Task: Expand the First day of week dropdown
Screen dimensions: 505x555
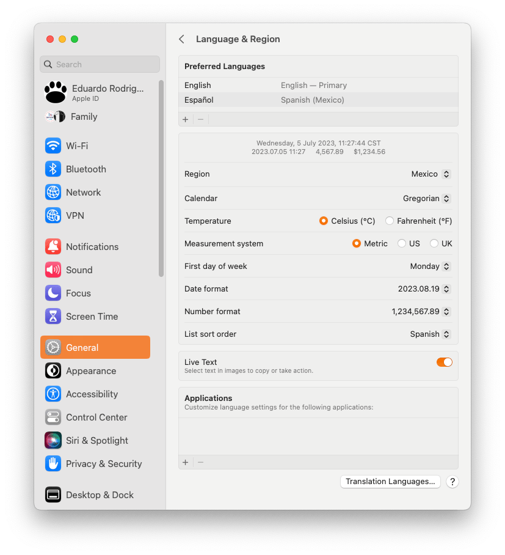Action: (431, 266)
